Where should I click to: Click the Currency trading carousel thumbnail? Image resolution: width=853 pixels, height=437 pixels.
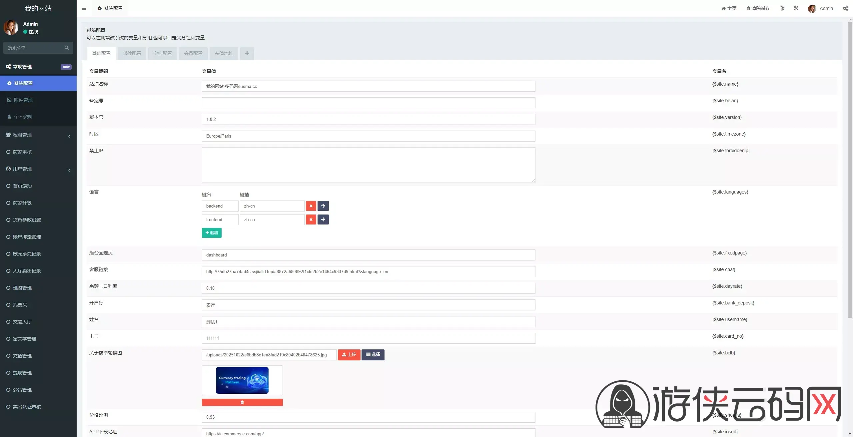242,380
